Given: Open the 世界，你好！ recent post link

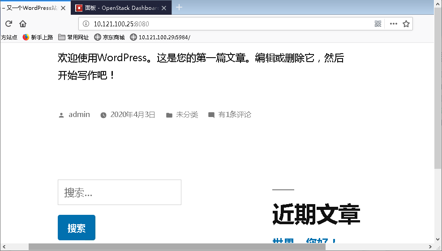Looking at the screenshot, I should point(305,241).
